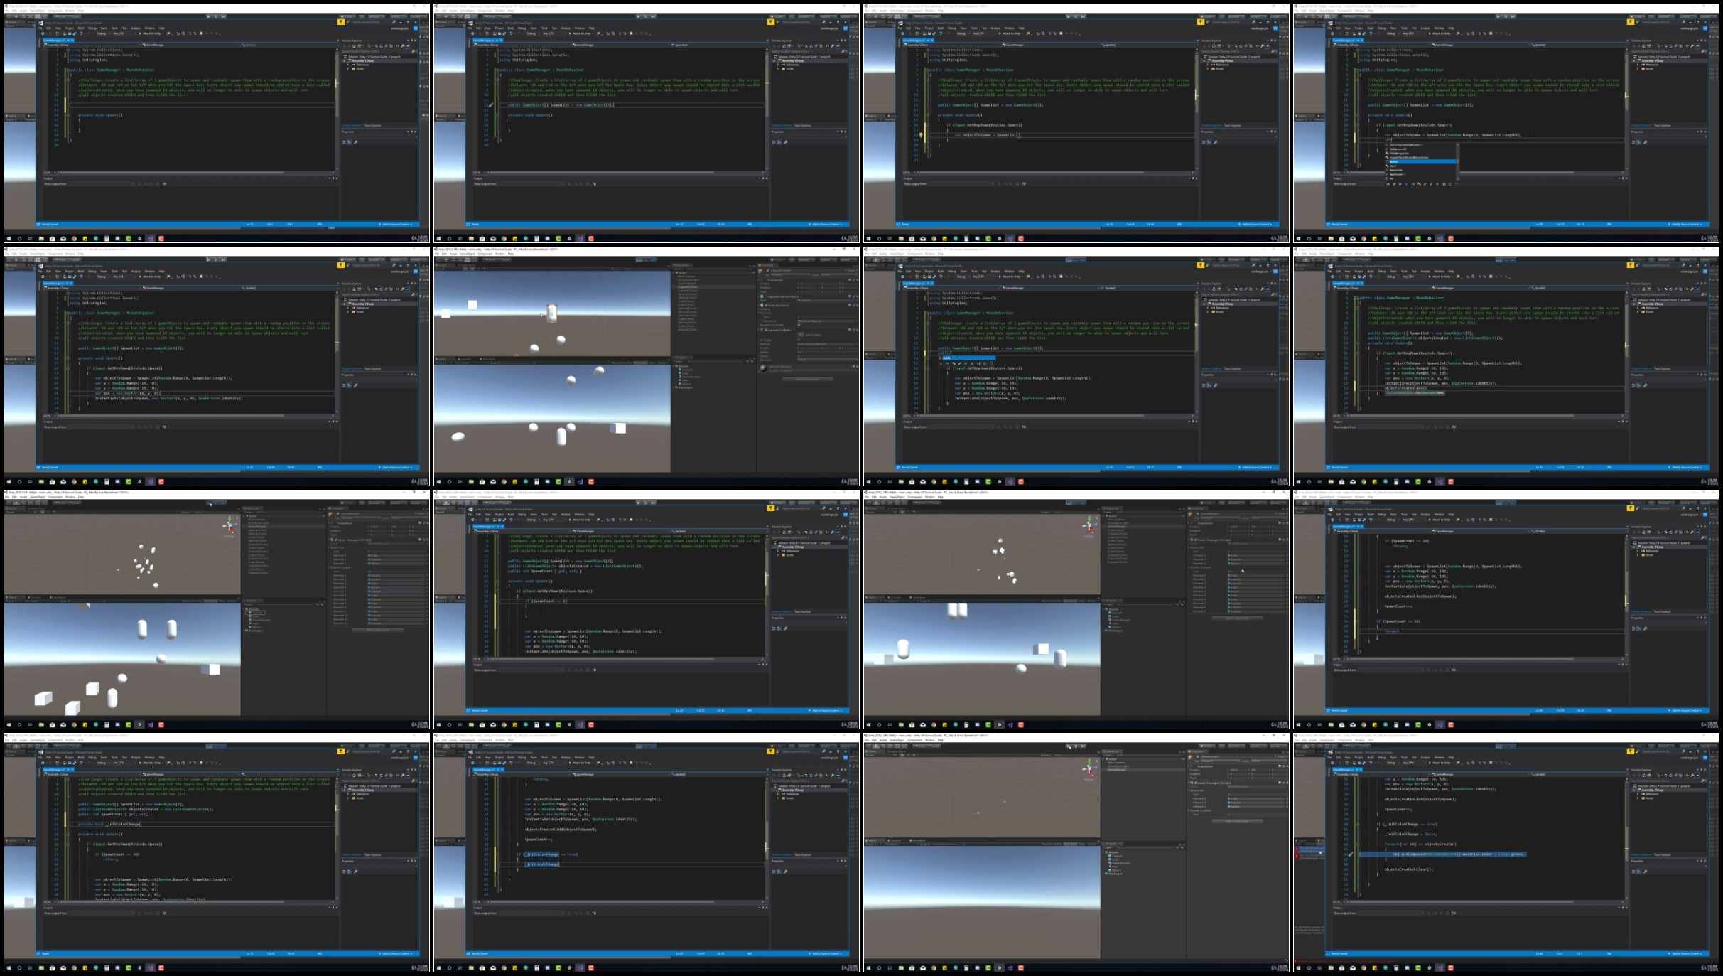Toggle Capsule Collider checkbox in selected-capsule frame
This screenshot has width=1723, height=976.
[766, 330]
